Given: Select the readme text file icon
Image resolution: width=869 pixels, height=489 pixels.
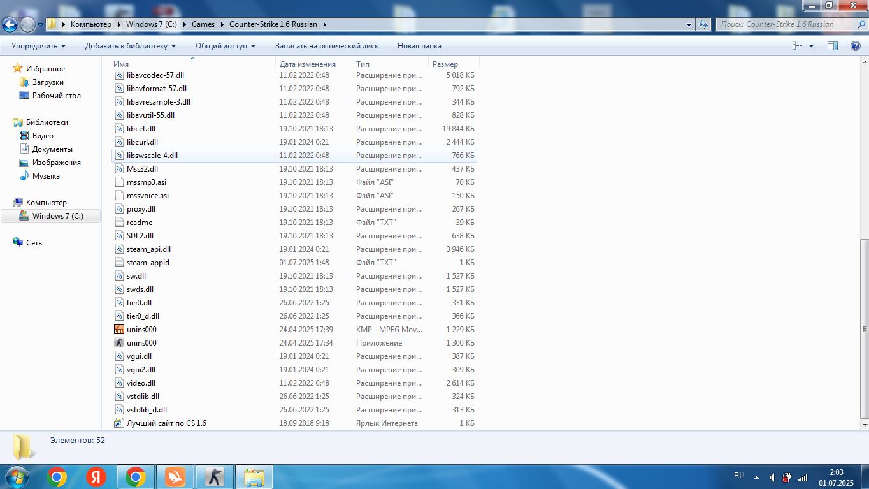Looking at the screenshot, I should coord(119,223).
